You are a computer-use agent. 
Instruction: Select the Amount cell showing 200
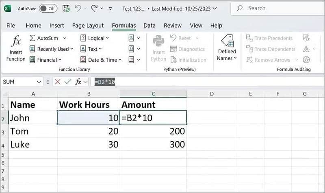(x=153, y=131)
